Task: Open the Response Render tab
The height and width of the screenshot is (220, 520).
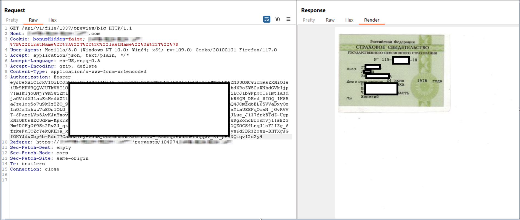Action: tap(372, 20)
